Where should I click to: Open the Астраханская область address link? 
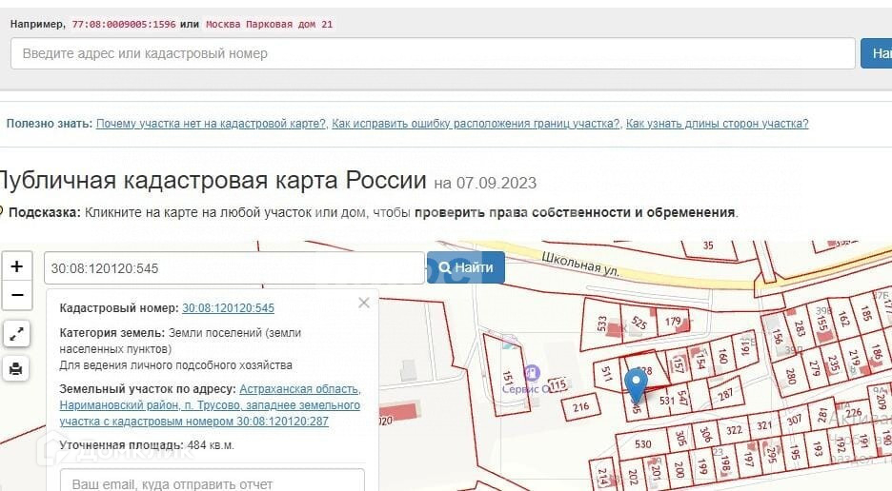click(x=299, y=389)
